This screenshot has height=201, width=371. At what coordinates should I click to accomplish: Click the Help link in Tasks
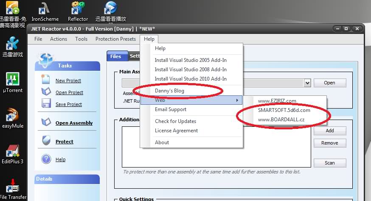(x=60, y=159)
